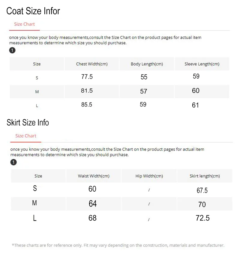Image resolution: width=240 pixels, height=260 pixels.
Task: Select the Body Length(cm) column header
Action: pos(147,64)
